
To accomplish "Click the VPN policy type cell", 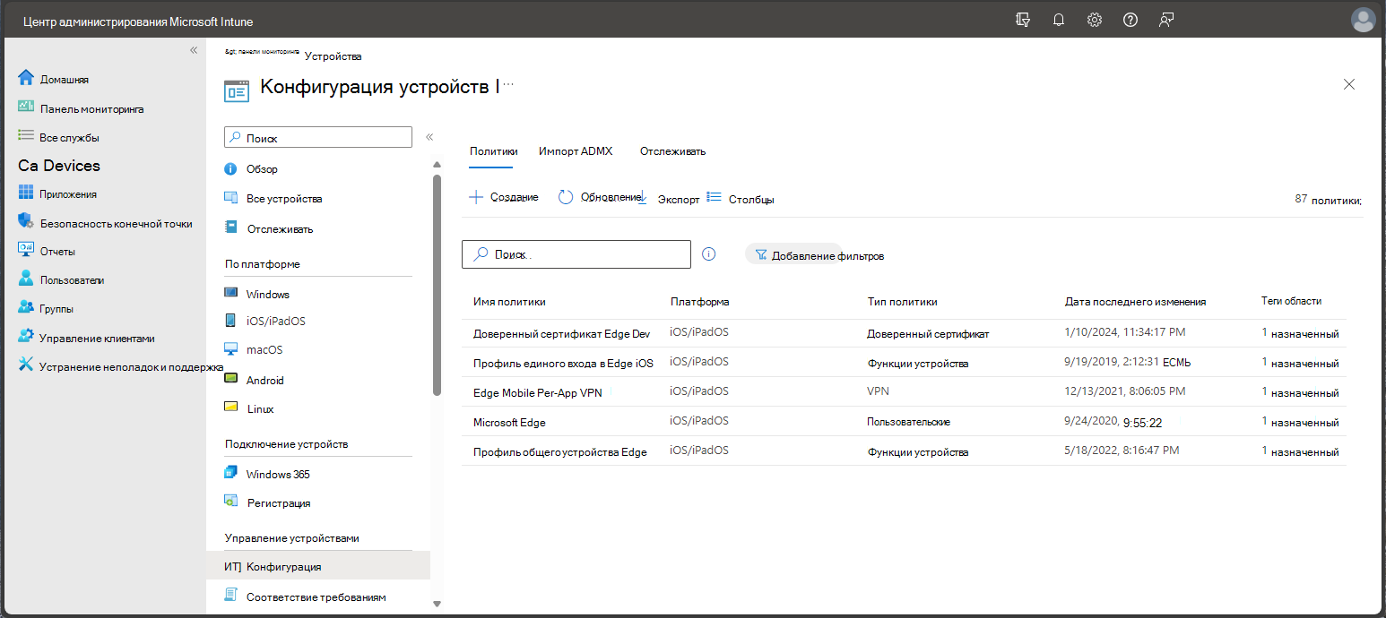I will point(878,392).
